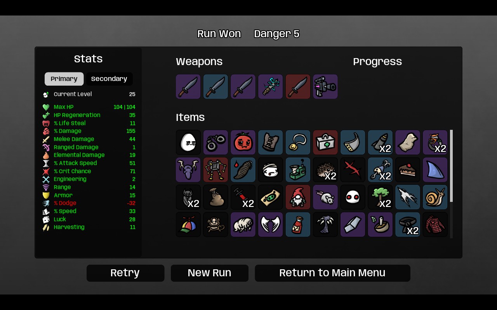Select the cake slice item
The height and width of the screenshot is (310, 497).
point(408,170)
